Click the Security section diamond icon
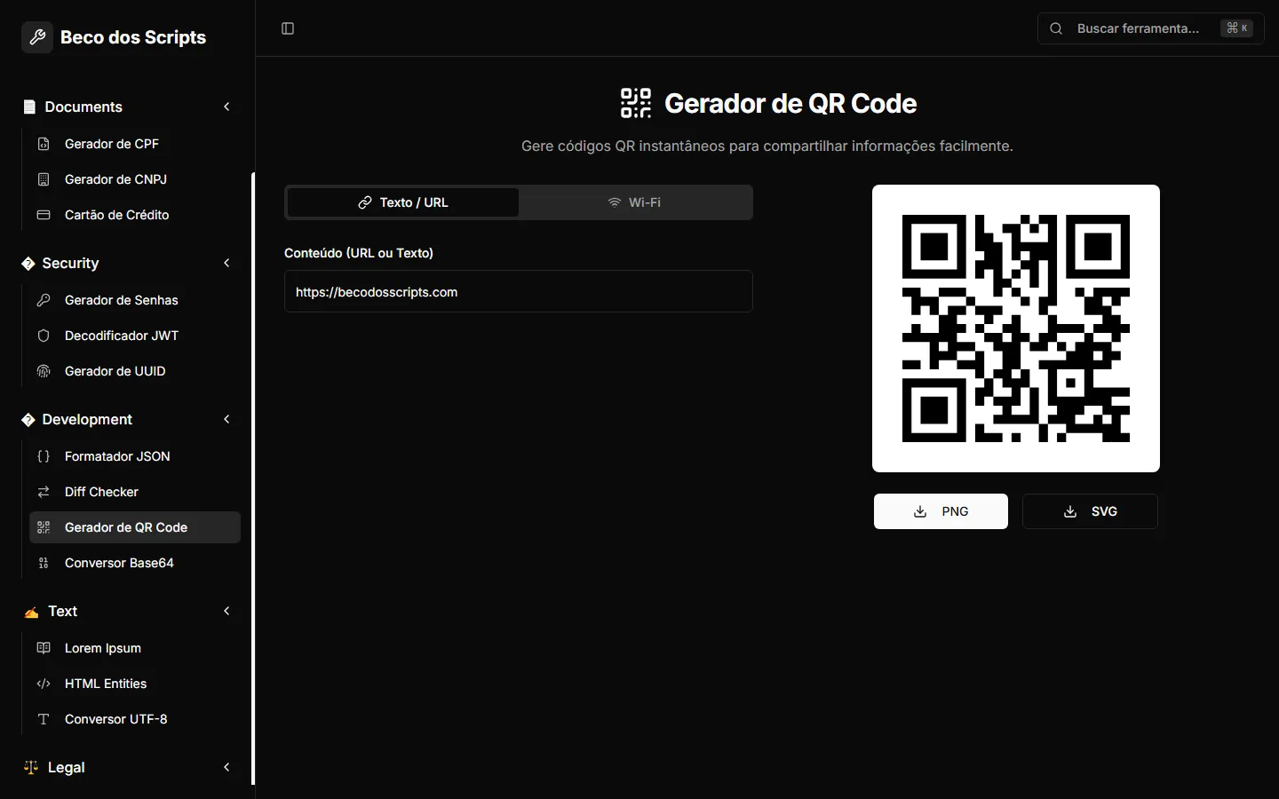Viewport: 1279px width, 799px height. pyautogui.click(x=28, y=264)
